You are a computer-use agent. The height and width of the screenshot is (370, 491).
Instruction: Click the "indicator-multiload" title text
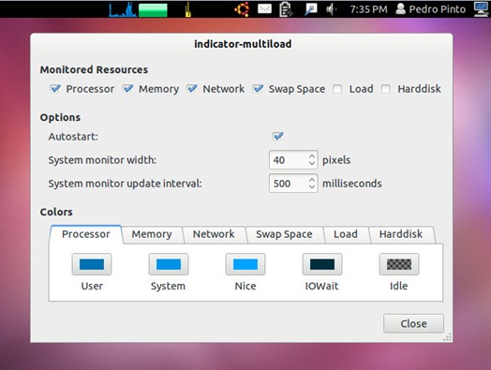[243, 44]
